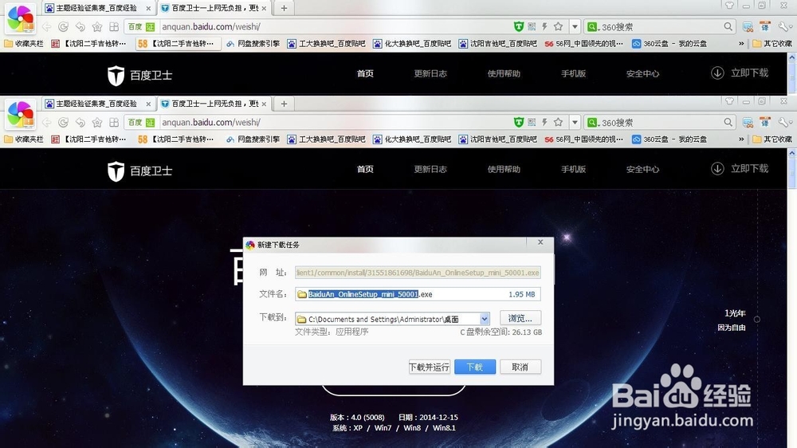Open new tab with lower plus button
797x448 pixels.
(285, 104)
